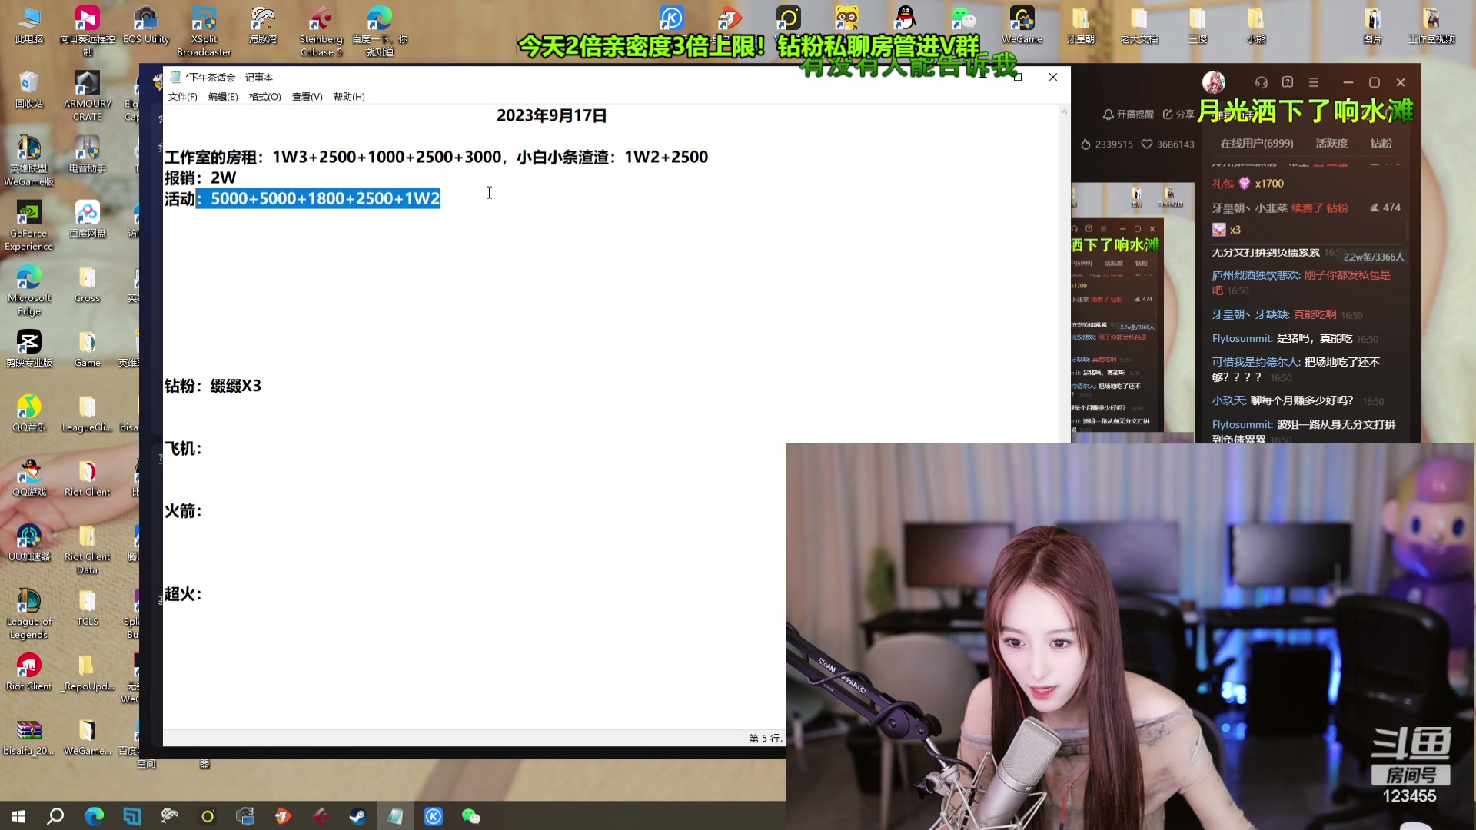Click the chat message from 小玖天
This screenshot has height=830, width=1476.
(x=1298, y=401)
